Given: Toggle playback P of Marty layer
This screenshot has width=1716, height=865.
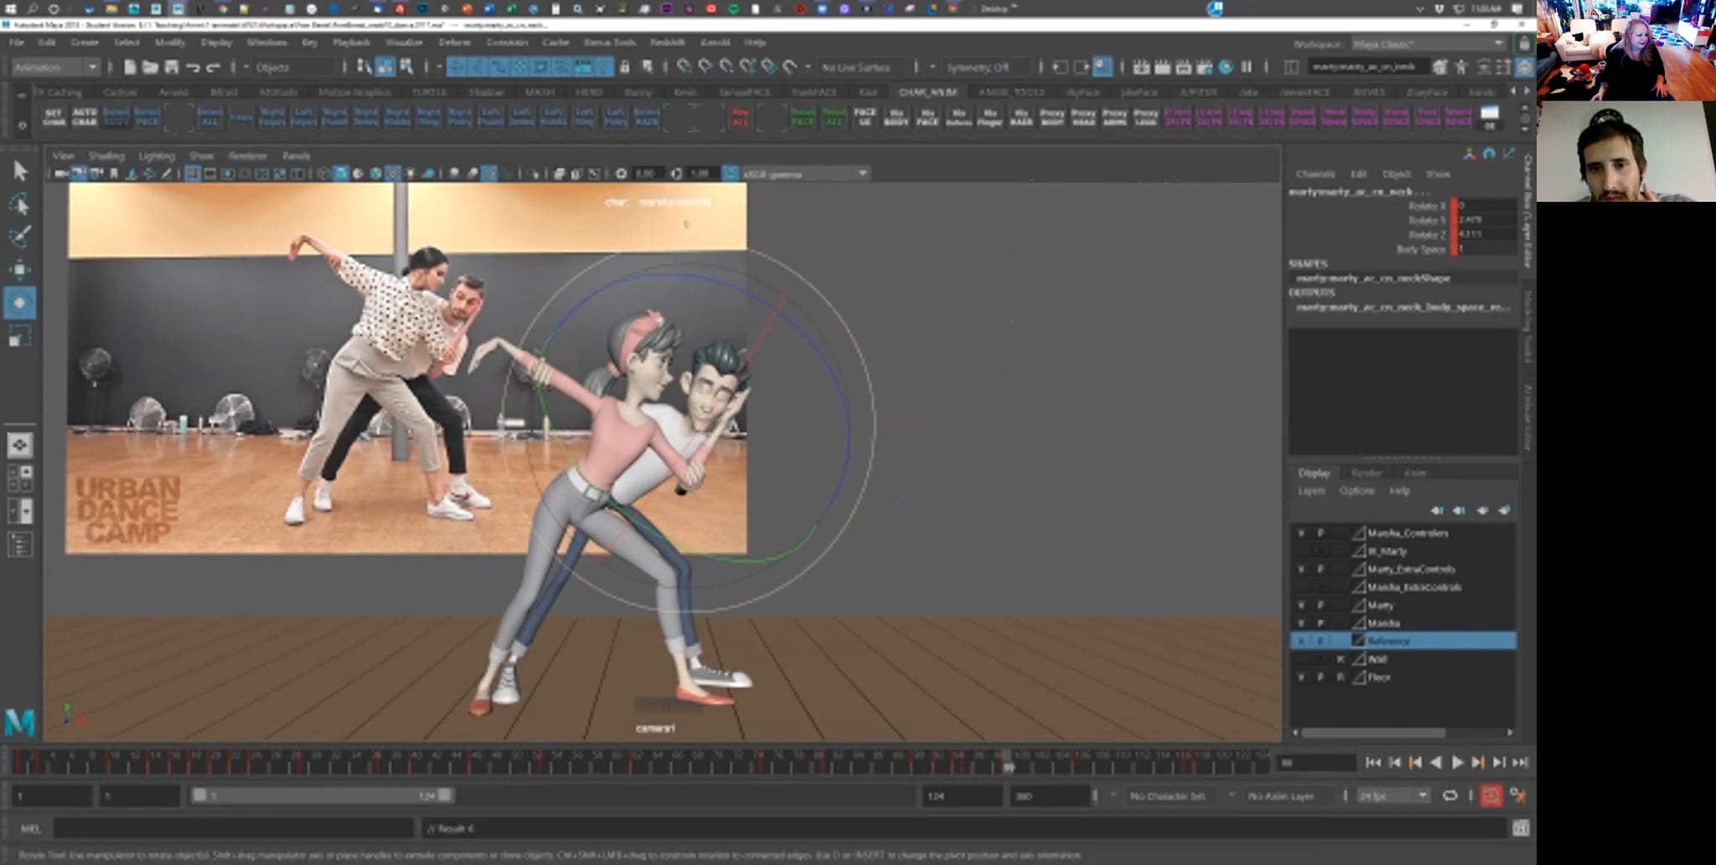Looking at the screenshot, I should 1321,605.
